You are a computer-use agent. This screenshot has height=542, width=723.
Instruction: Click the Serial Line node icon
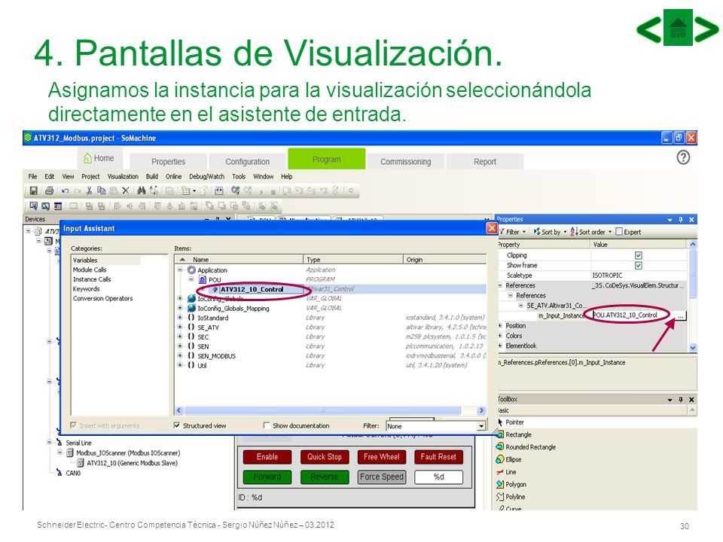(59, 443)
